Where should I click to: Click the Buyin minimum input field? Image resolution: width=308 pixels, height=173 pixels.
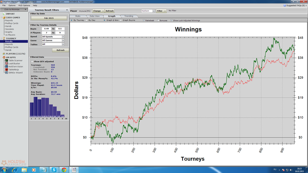tap(46, 29)
